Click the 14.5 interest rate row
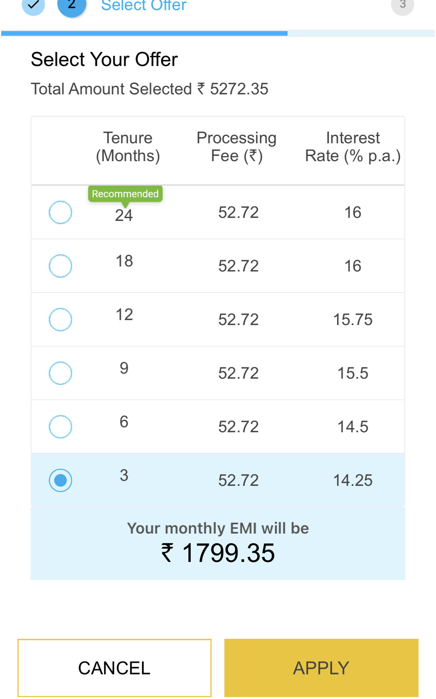The image size is (436, 699). click(218, 427)
